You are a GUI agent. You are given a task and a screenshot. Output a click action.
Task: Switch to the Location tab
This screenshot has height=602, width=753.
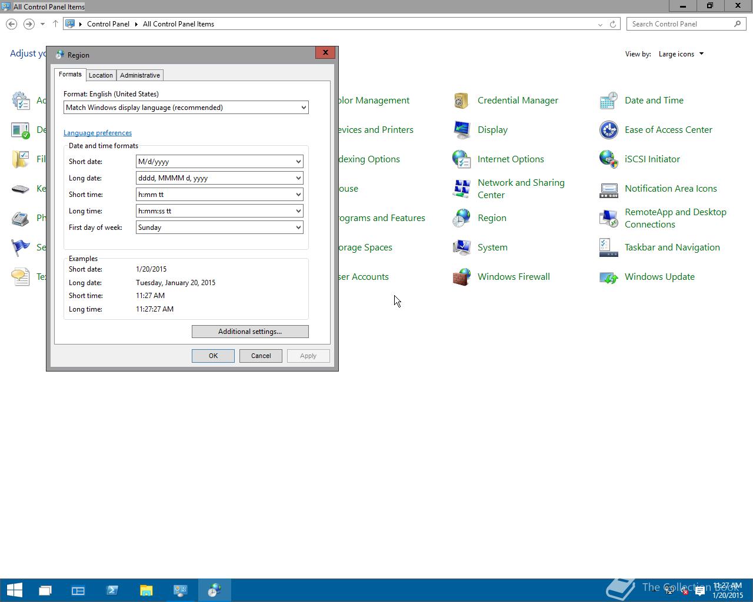[x=101, y=75]
